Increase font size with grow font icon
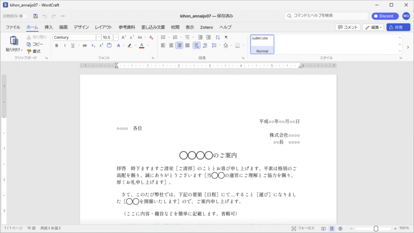The height and width of the screenshot is (233, 414). (x=124, y=37)
